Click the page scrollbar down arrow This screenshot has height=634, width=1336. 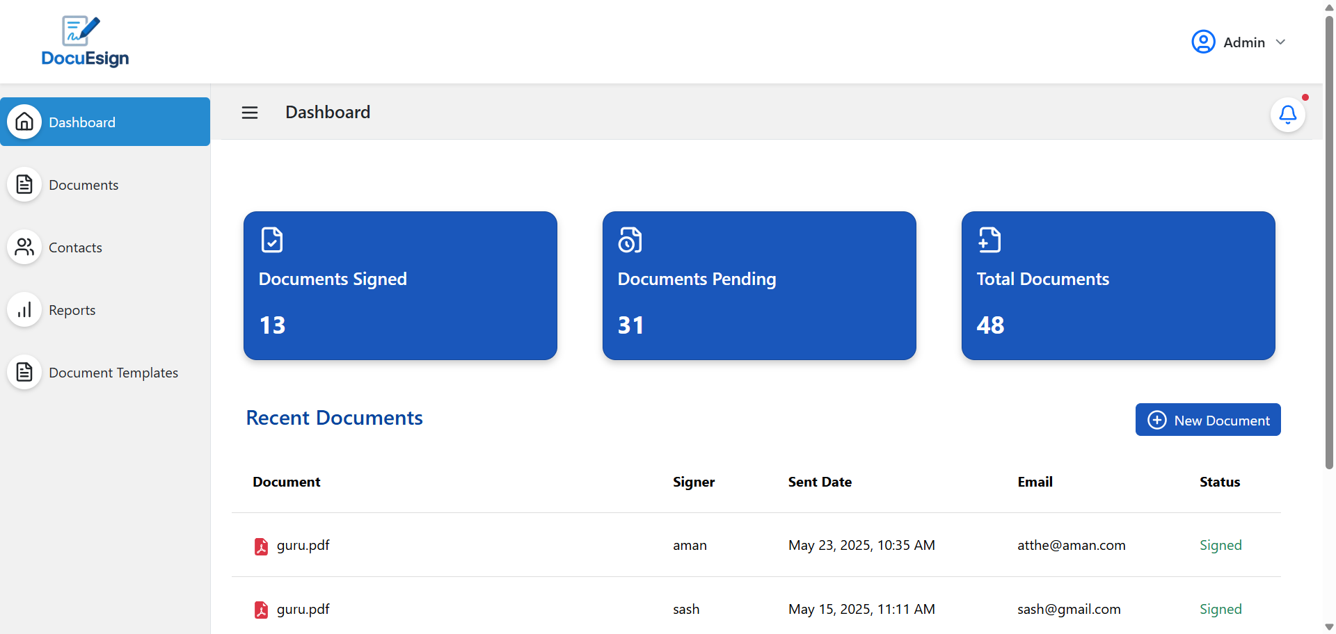pyautogui.click(x=1329, y=627)
